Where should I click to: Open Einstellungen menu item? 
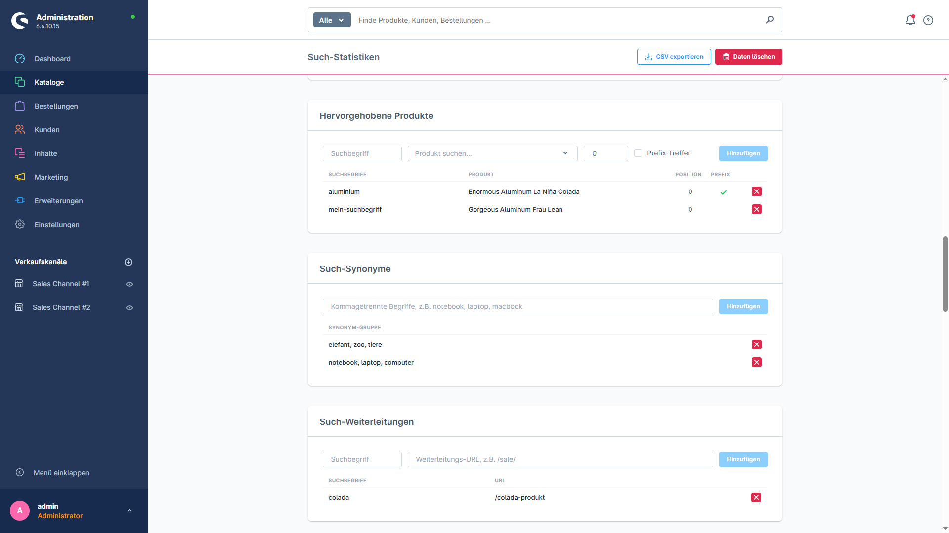pos(74,225)
